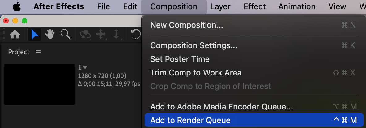Select the Dolly camera tool

[117, 34]
